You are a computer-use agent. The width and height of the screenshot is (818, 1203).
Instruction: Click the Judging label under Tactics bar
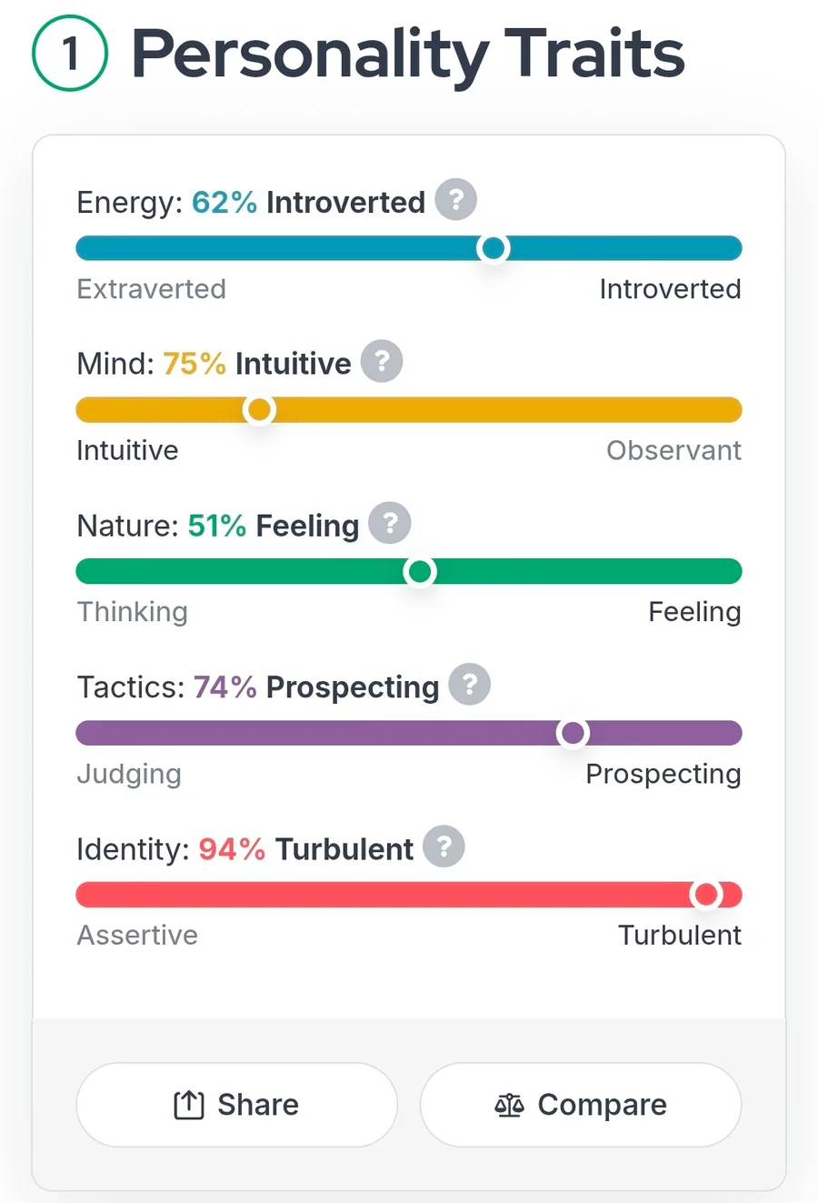(129, 774)
